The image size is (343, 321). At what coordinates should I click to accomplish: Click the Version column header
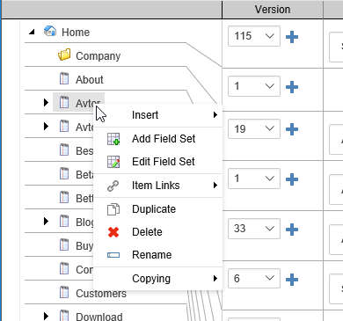[x=273, y=10]
